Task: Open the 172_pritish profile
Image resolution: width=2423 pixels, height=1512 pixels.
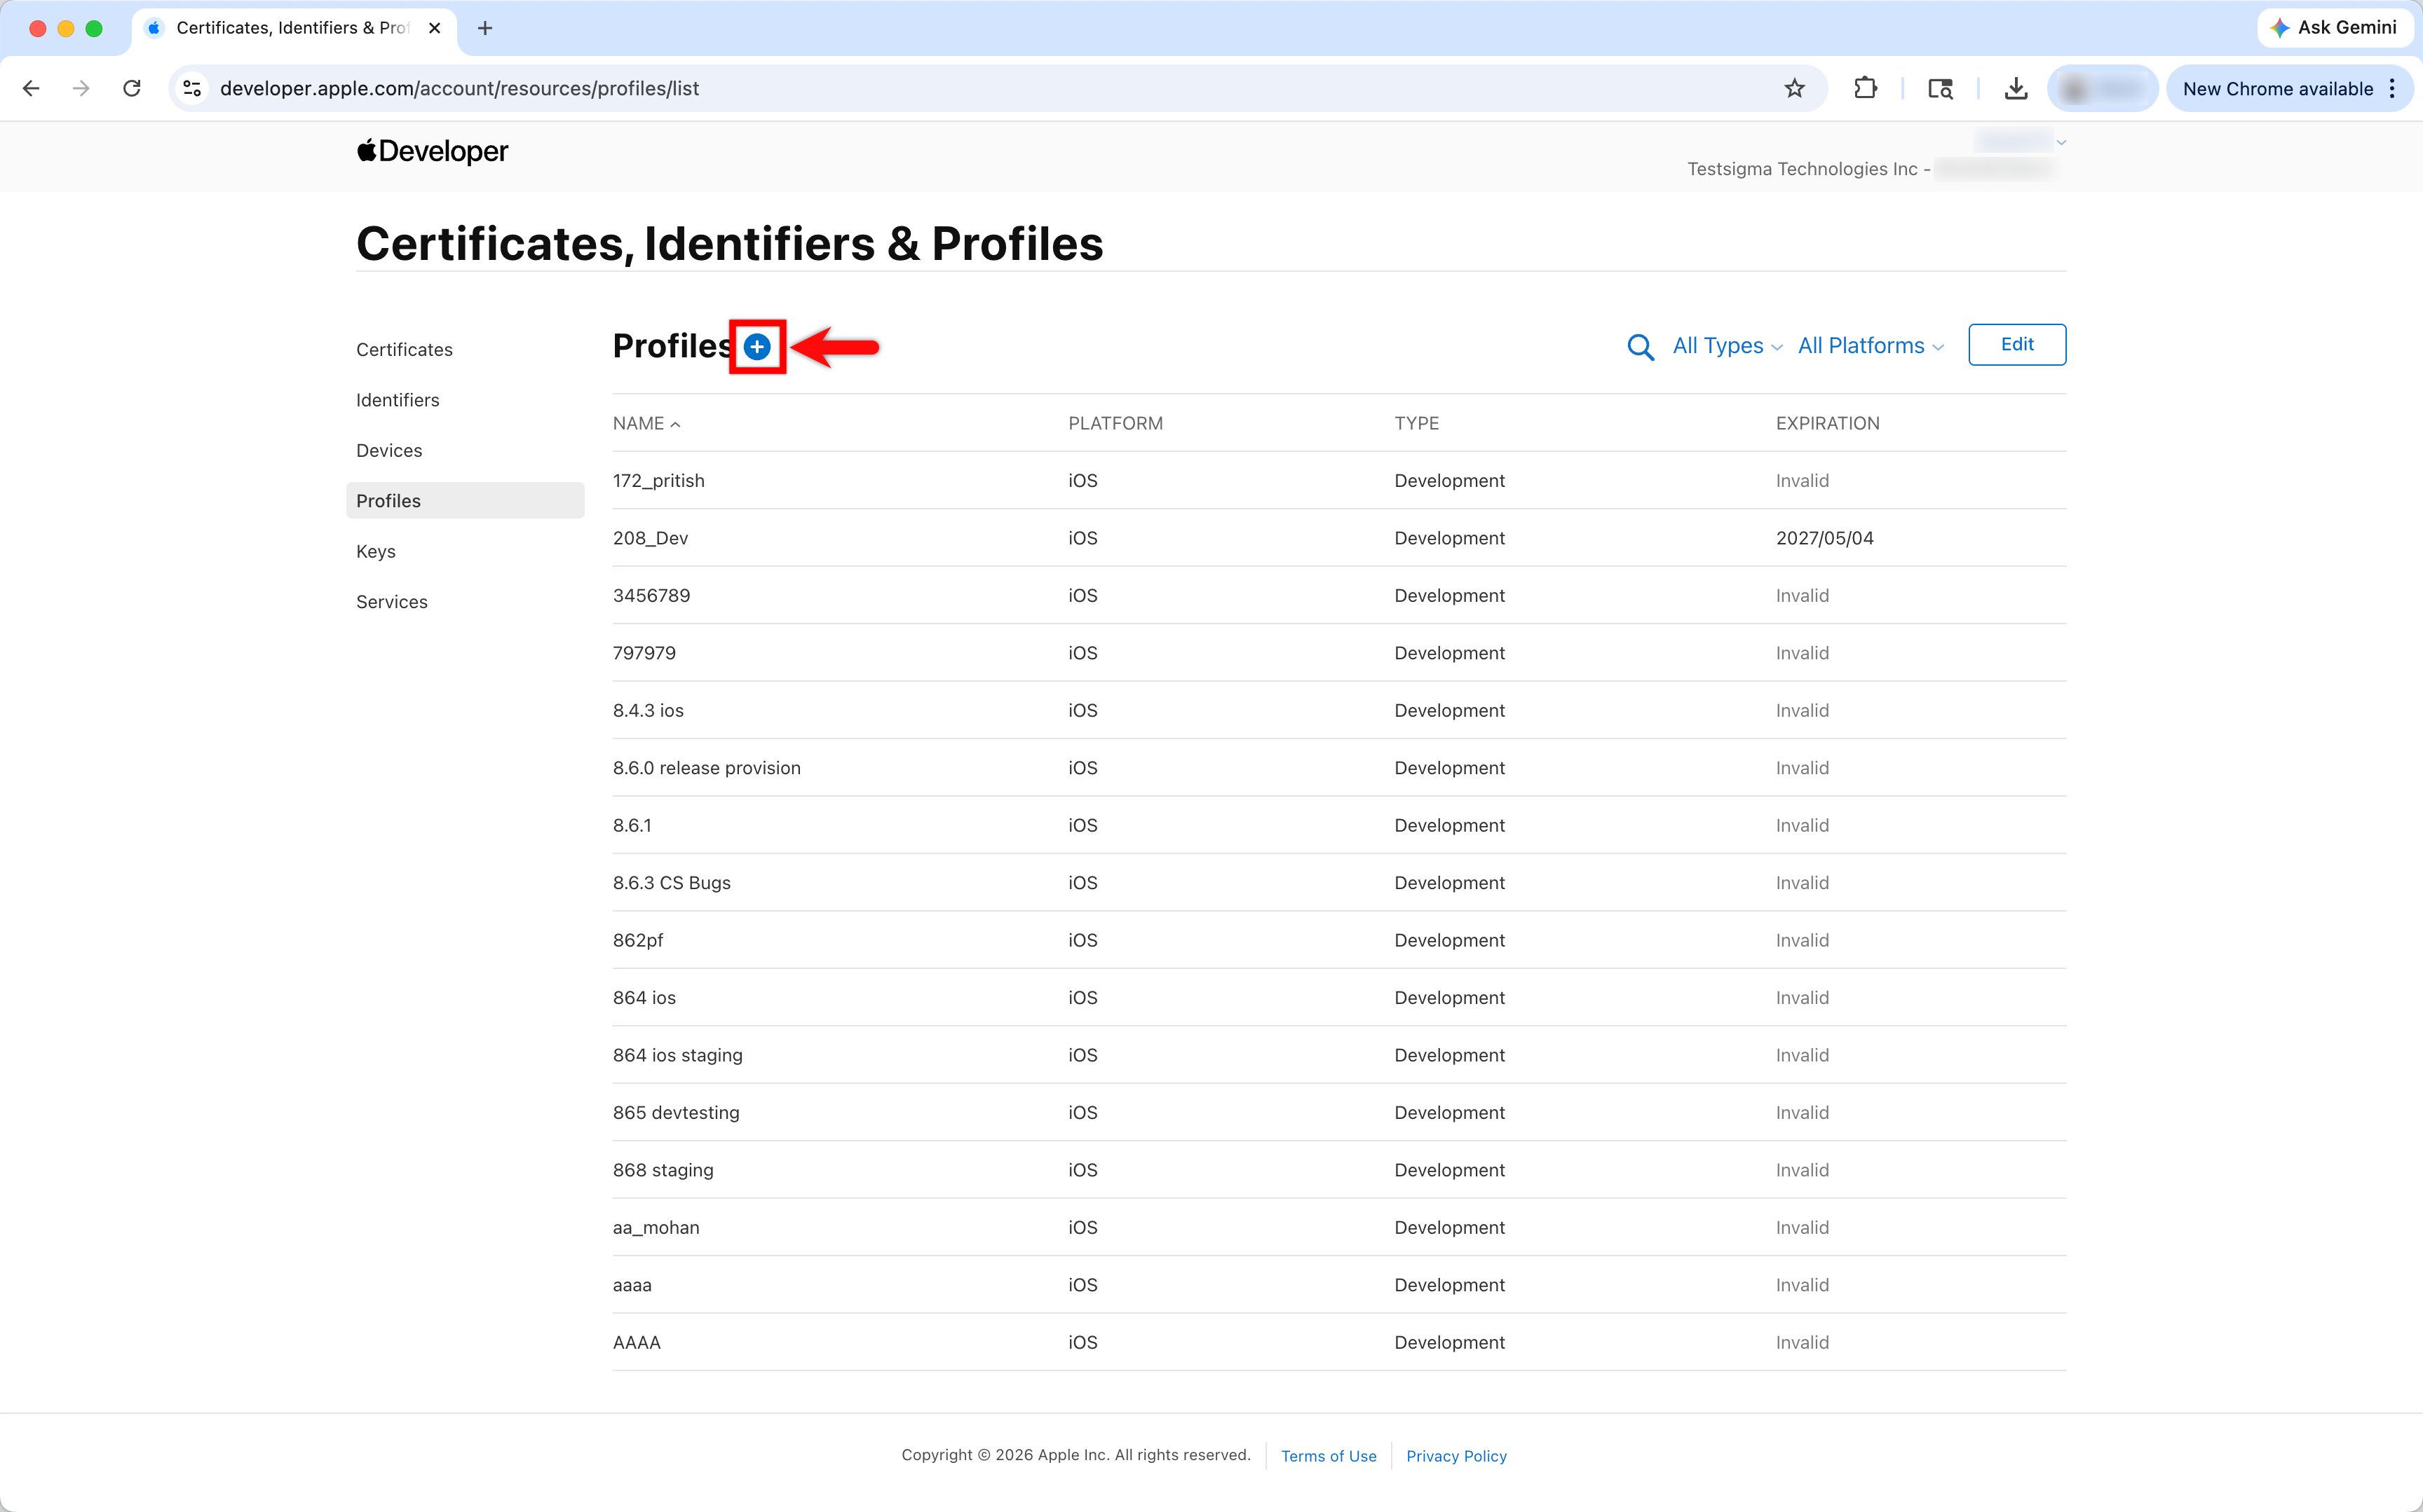Action: tap(1340, 481)
